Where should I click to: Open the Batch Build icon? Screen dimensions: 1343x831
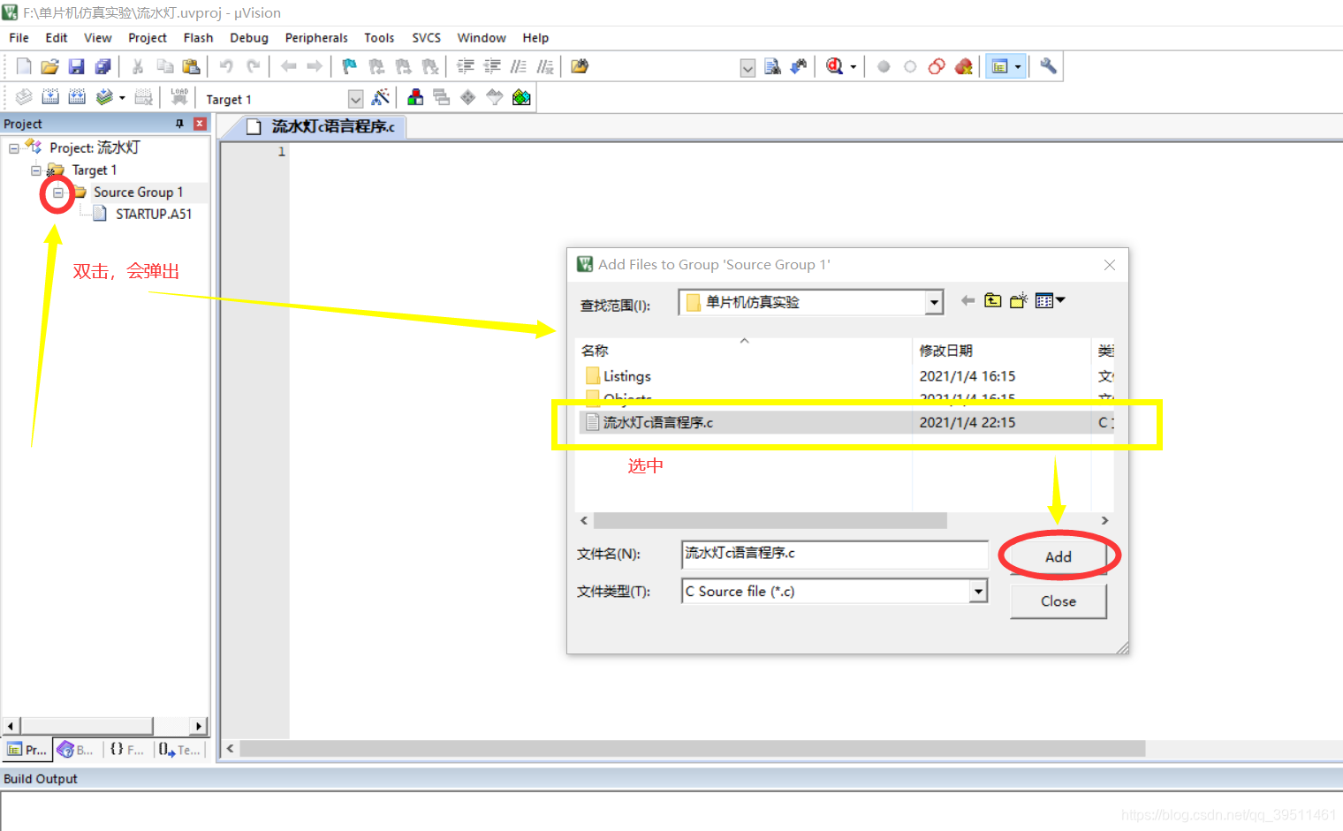pos(104,97)
